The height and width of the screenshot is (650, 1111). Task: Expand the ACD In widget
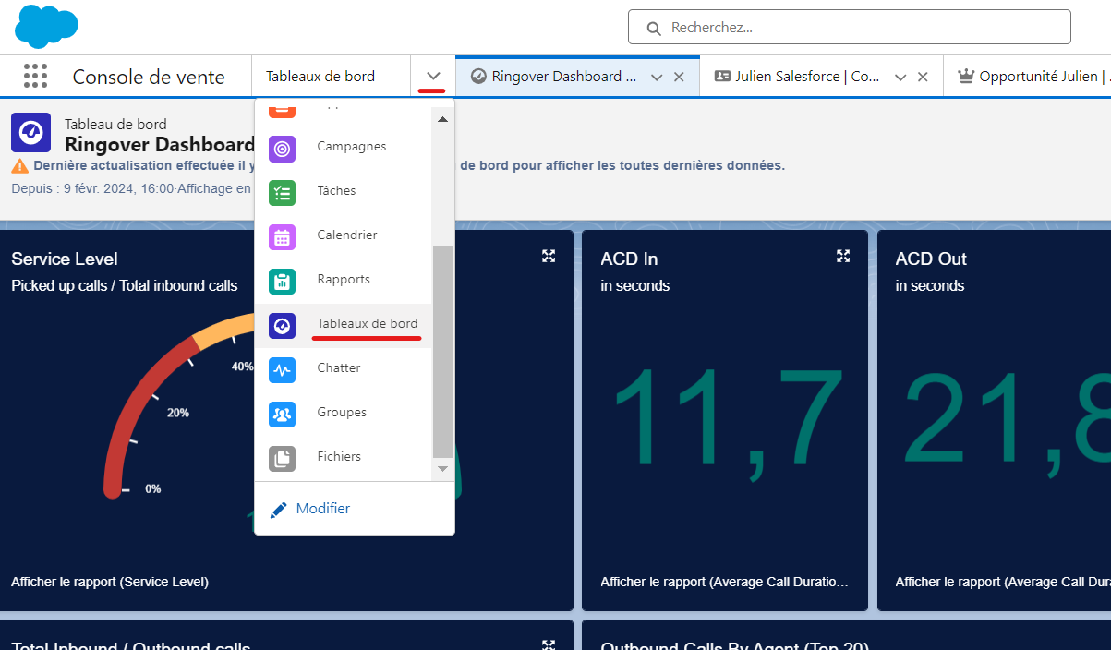click(843, 256)
